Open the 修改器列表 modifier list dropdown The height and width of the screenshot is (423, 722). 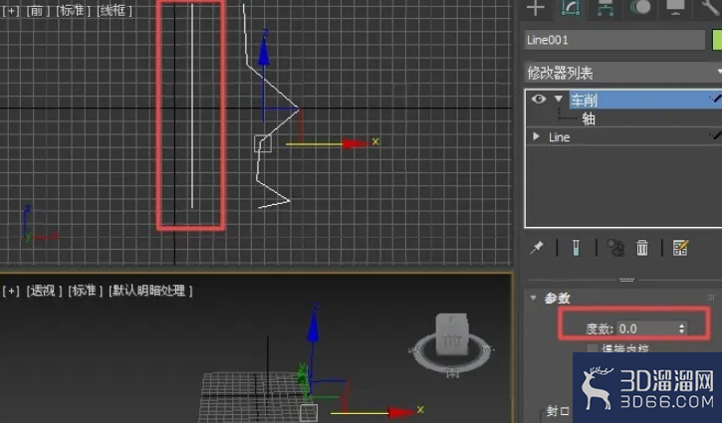[x=623, y=73]
